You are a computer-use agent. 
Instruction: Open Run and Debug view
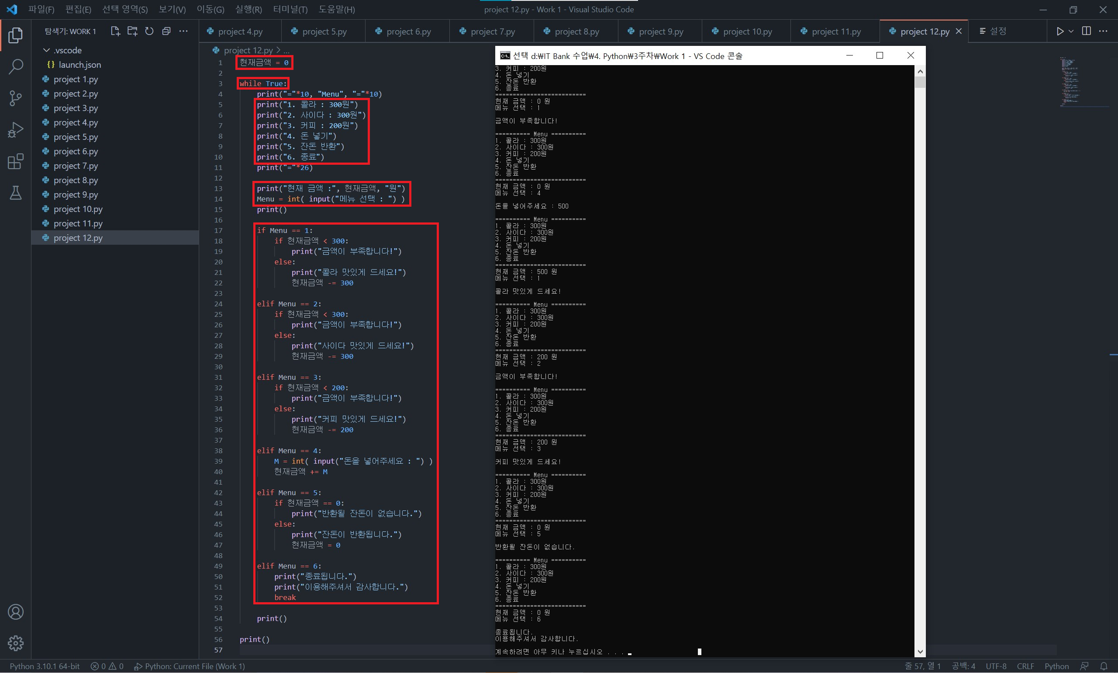click(15, 130)
